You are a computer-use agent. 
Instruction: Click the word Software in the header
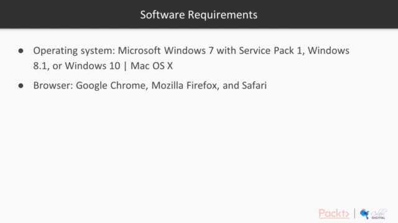pos(162,15)
